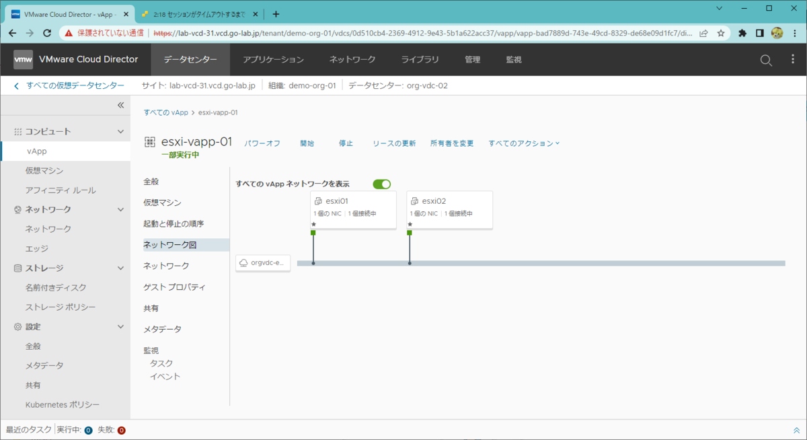807x440 pixels.
Task: Open the browser tab search chevron
Action: pyautogui.click(x=720, y=8)
